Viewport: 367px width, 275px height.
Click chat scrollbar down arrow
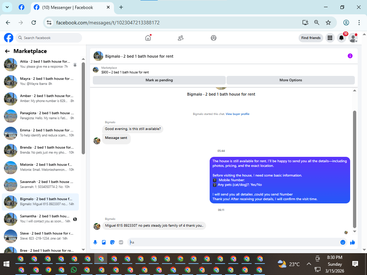tap(354, 232)
